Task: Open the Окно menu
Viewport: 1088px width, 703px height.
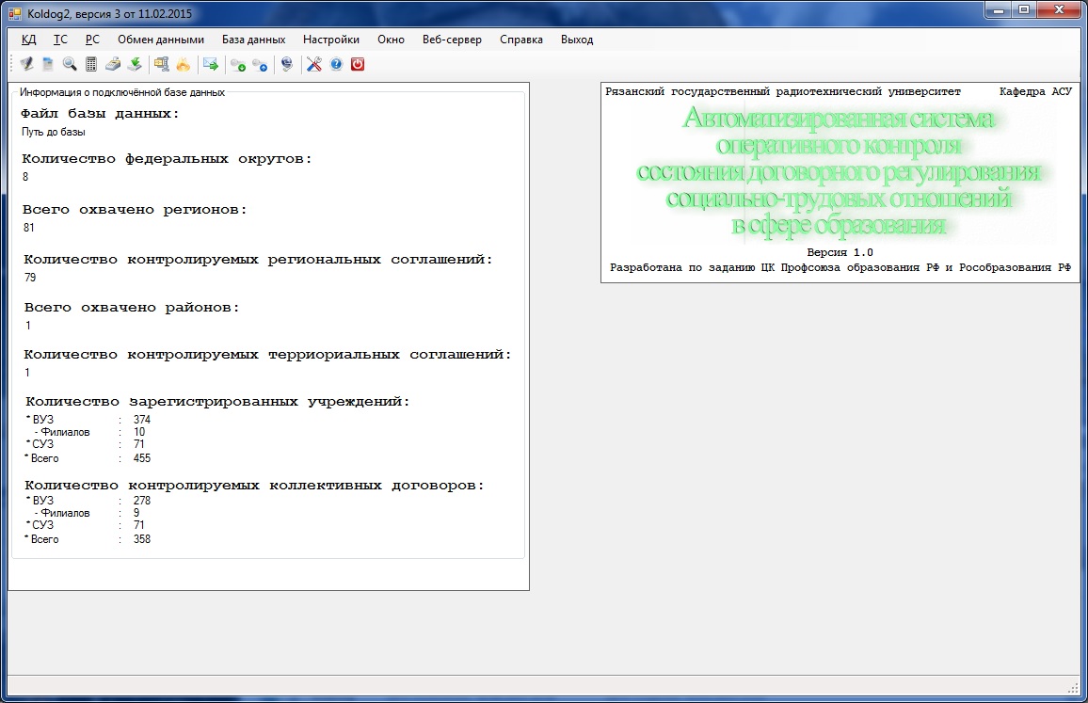Action: pyautogui.click(x=391, y=40)
